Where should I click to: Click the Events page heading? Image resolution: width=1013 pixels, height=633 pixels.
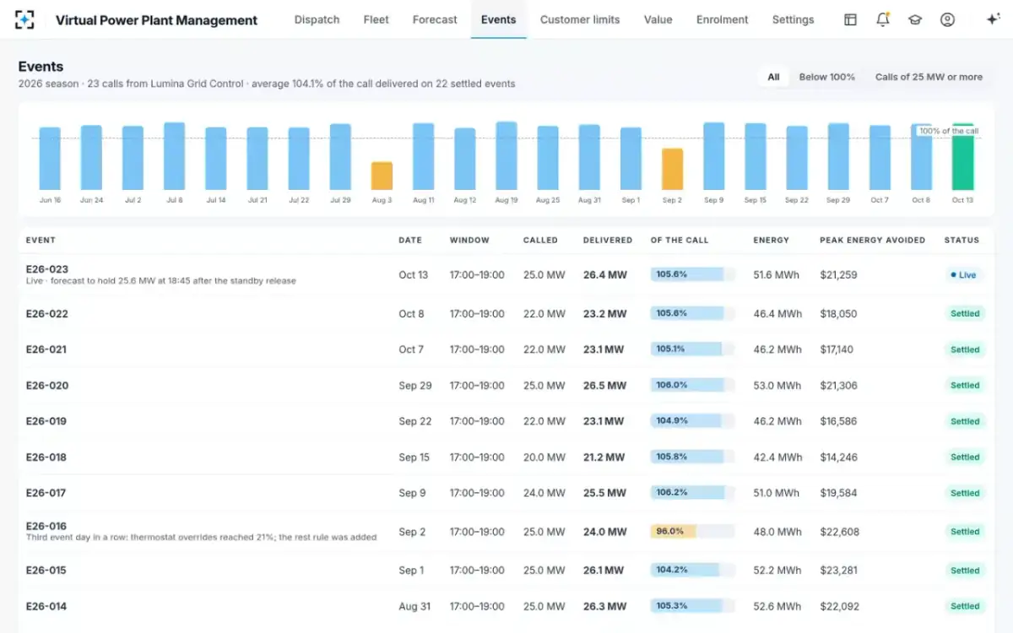click(41, 67)
